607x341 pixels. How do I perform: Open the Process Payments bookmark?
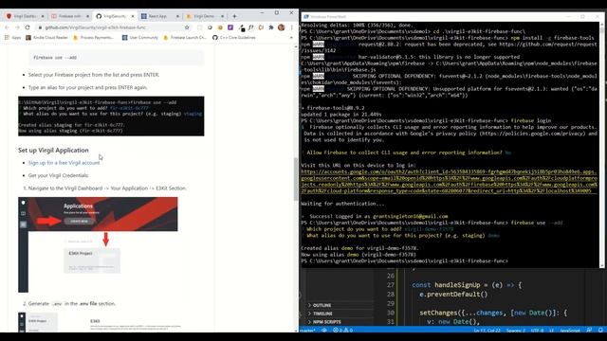(93, 38)
